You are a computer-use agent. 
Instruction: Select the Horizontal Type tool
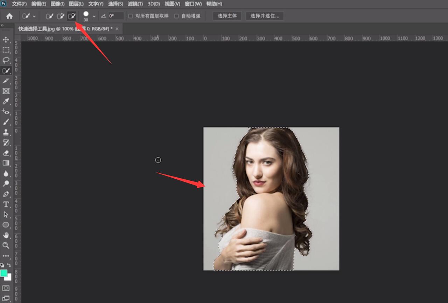6,204
